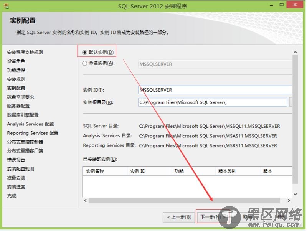Select 准备安装 step in sidebar

click(x=16, y=178)
